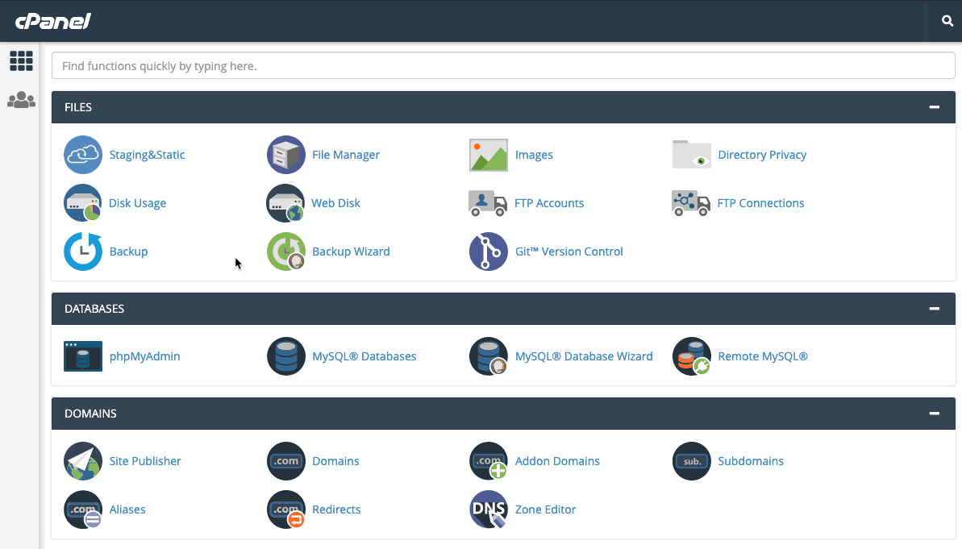Open the Git Version Control link

click(568, 252)
